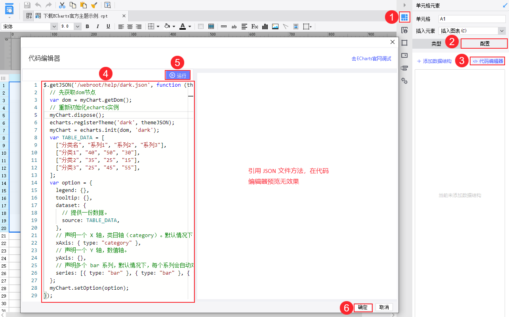Open the 宋体 font family dropdown
Viewport: 509px width, 317px height.
[54, 27]
